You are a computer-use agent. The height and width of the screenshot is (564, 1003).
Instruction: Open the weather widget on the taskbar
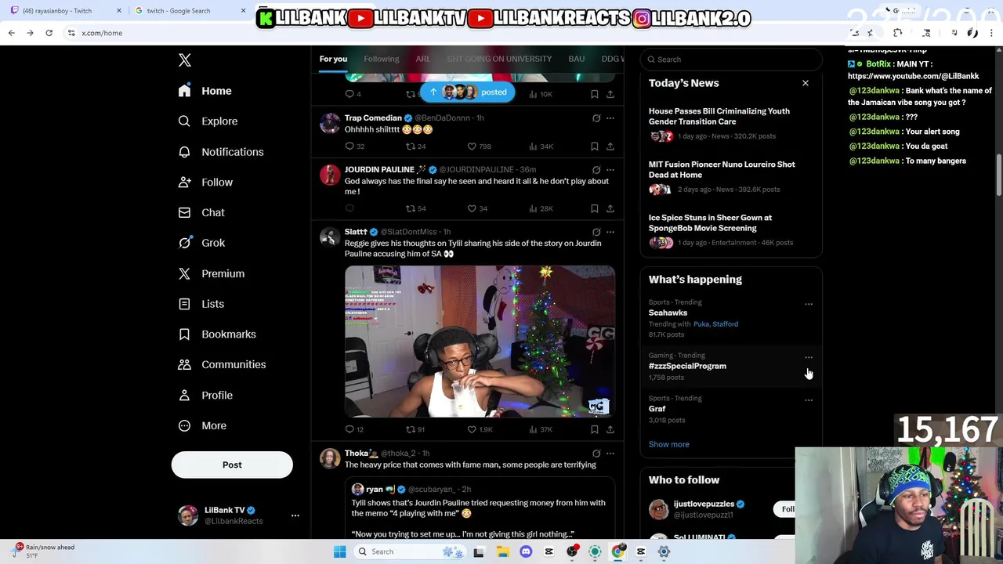(43, 551)
